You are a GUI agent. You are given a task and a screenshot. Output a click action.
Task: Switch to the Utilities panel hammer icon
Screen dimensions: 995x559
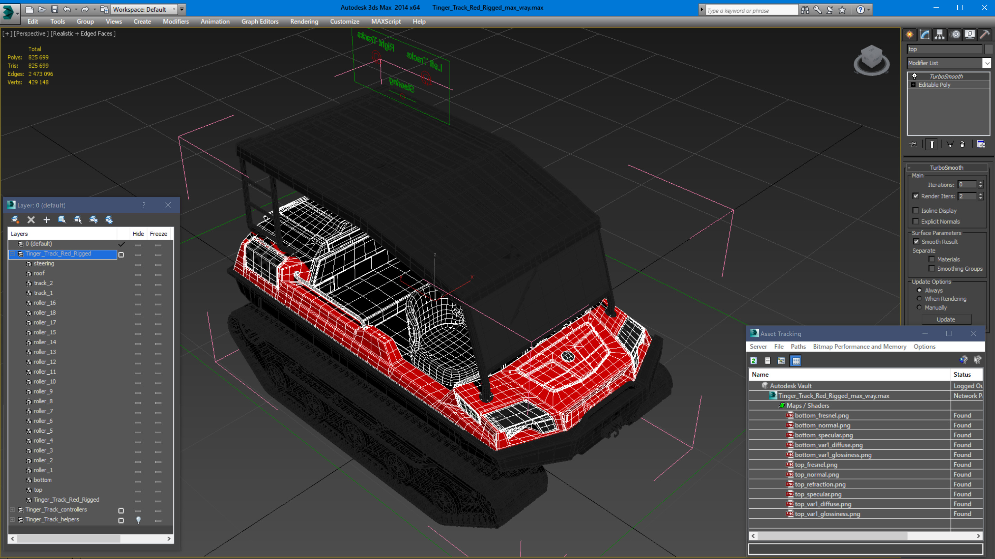[x=985, y=35]
